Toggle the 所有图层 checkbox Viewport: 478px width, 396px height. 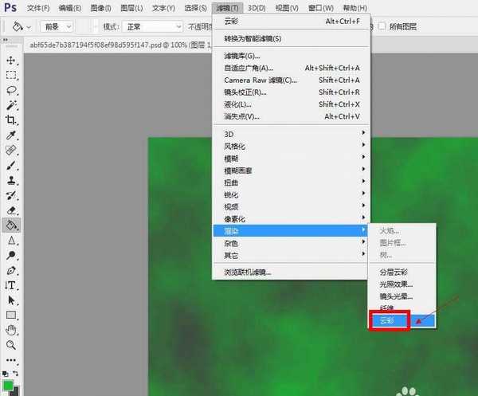pos(382,26)
